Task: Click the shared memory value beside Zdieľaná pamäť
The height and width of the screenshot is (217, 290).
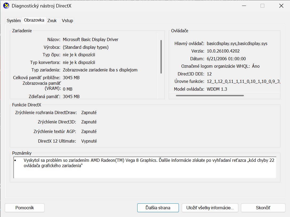Action: [x=71, y=97]
